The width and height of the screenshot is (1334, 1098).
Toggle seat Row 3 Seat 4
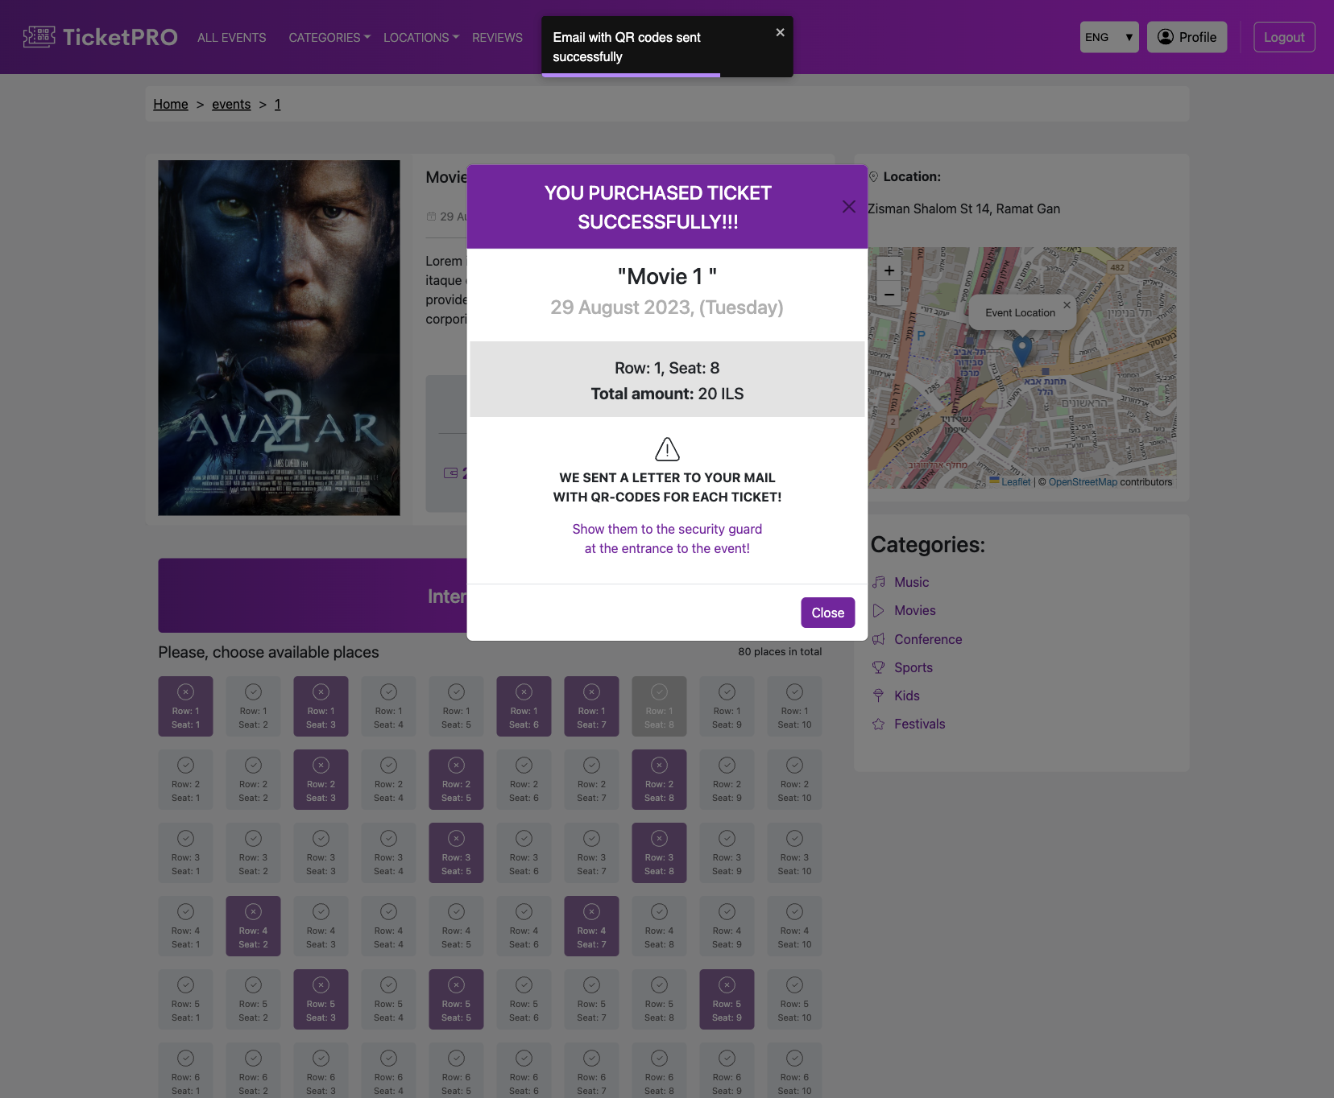pyautogui.click(x=388, y=852)
